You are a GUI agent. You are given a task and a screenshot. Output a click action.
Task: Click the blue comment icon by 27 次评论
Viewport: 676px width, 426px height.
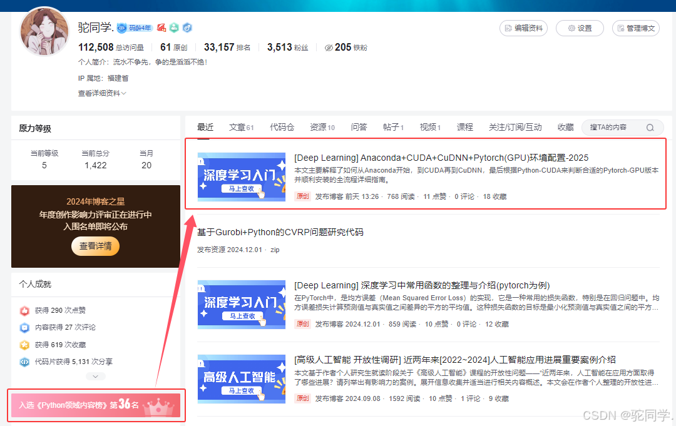(x=24, y=328)
